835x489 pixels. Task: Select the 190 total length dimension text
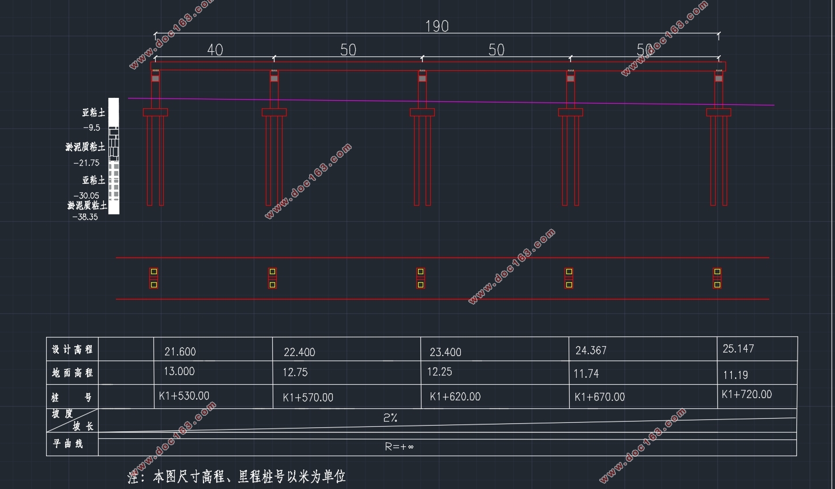point(437,26)
